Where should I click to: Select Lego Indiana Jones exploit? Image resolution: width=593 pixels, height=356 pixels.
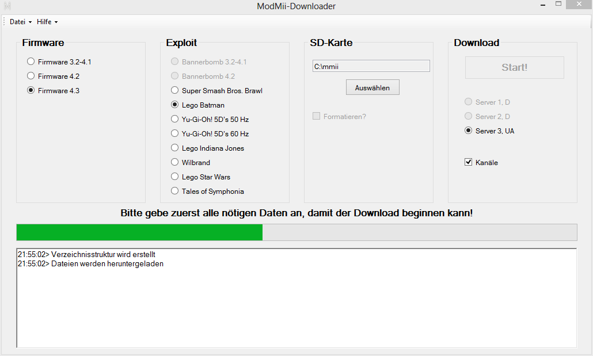(x=175, y=148)
